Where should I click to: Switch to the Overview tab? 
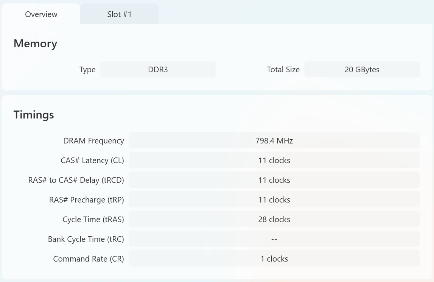tap(41, 14)
